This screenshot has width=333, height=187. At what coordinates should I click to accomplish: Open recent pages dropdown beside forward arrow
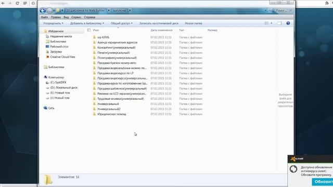tap(54, 10)
